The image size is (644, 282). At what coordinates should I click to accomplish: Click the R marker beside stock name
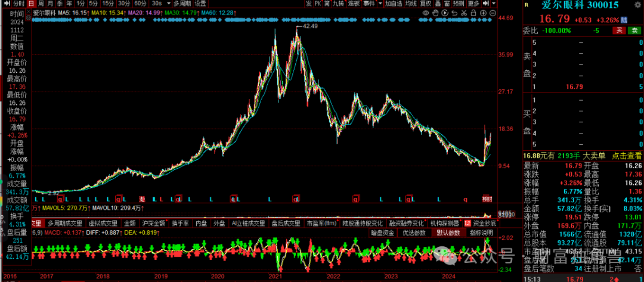click(526, 5)
